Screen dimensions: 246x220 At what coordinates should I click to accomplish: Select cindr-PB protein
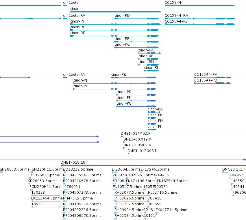point(152,118)
